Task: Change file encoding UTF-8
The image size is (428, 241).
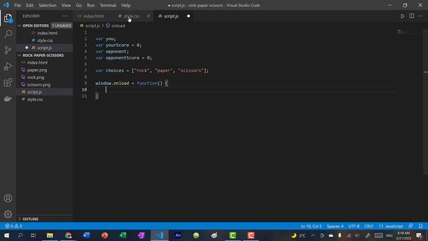Action: pyautogui.click(x=354, y=226)
